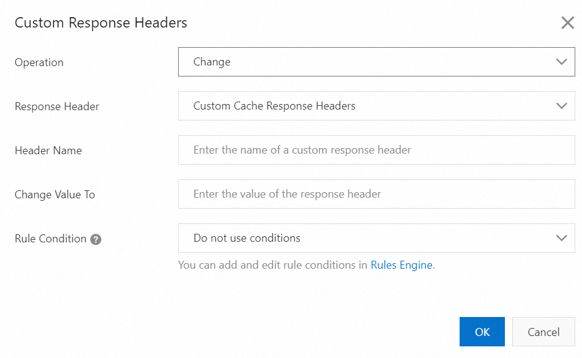Click the Custom Response Headers dialog title

coord(101,23)
